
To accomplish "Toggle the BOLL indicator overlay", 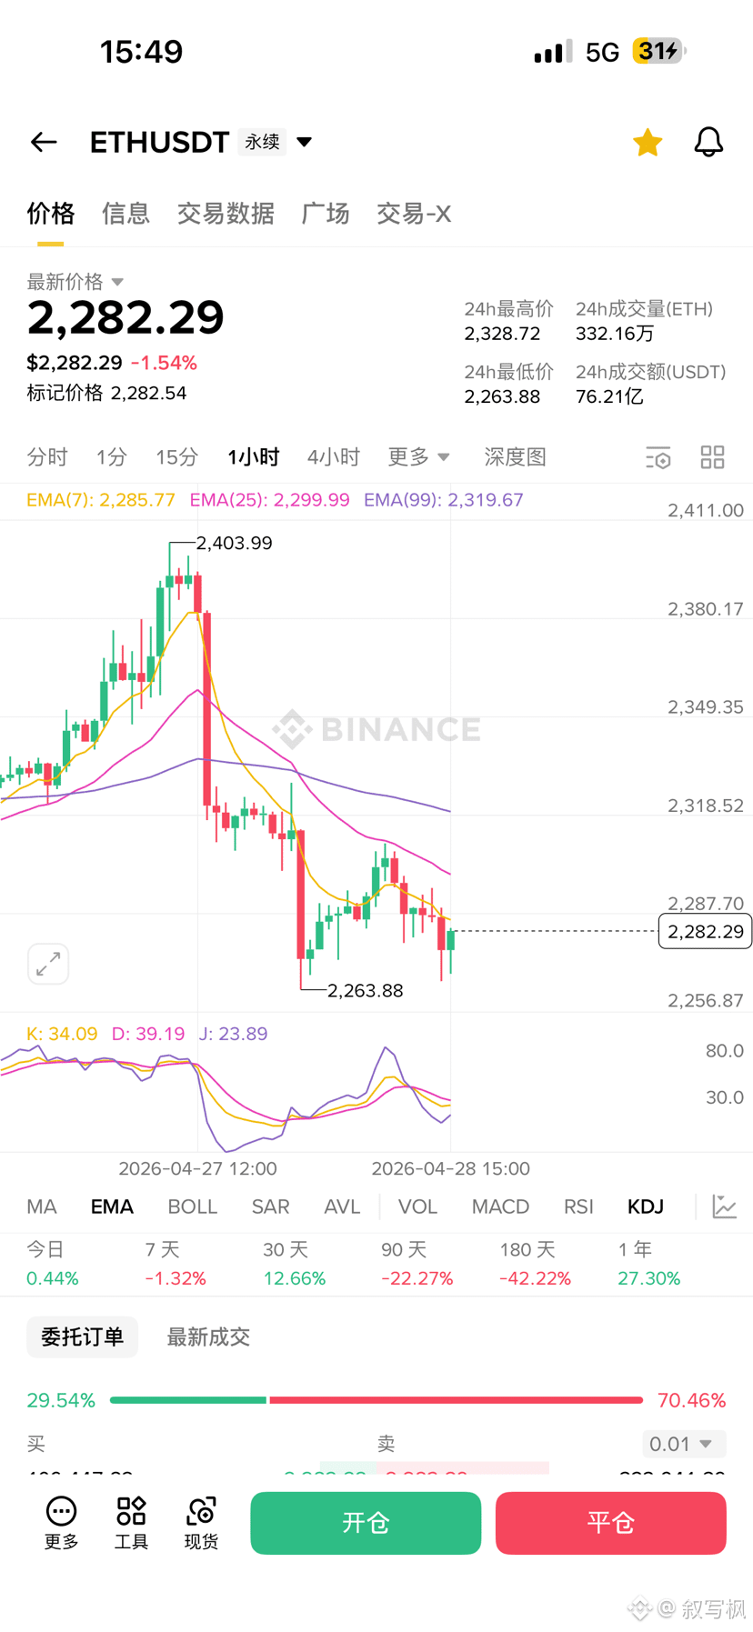I will (x=193, y=1206).
